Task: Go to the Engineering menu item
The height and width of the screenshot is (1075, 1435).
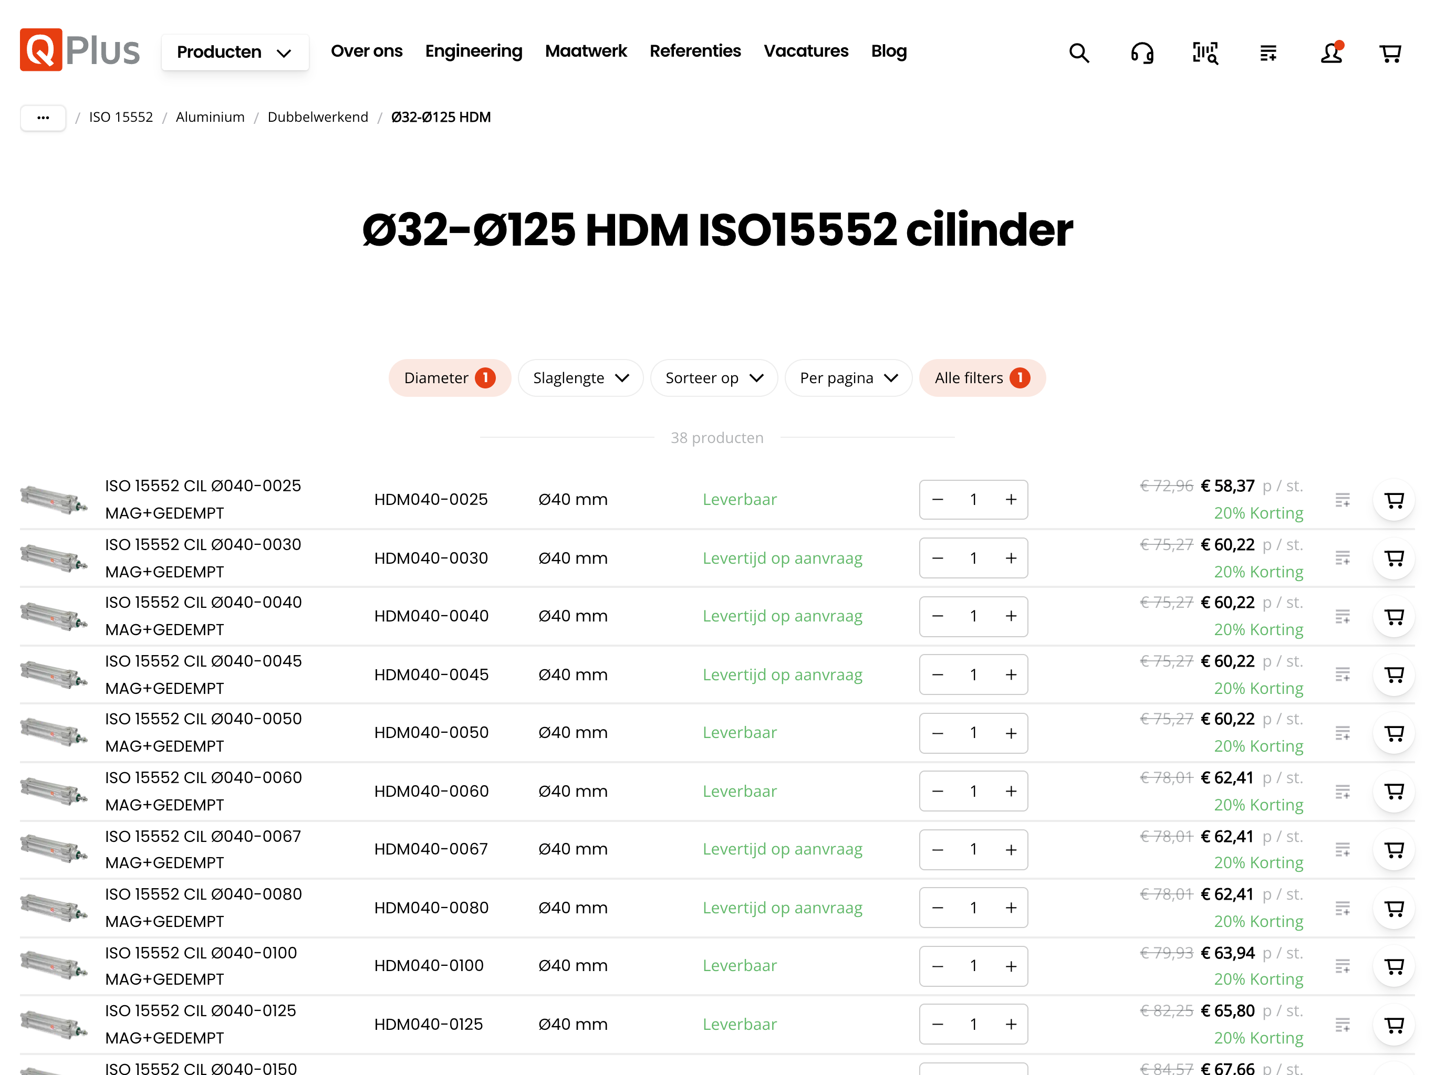Action: point(474,51)
